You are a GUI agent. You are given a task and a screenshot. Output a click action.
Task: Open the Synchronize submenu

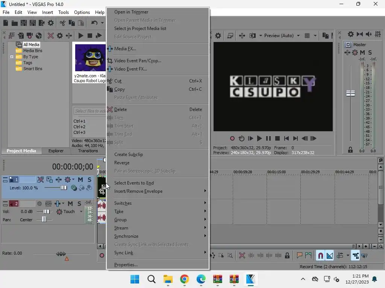click(x=158, y=236)
